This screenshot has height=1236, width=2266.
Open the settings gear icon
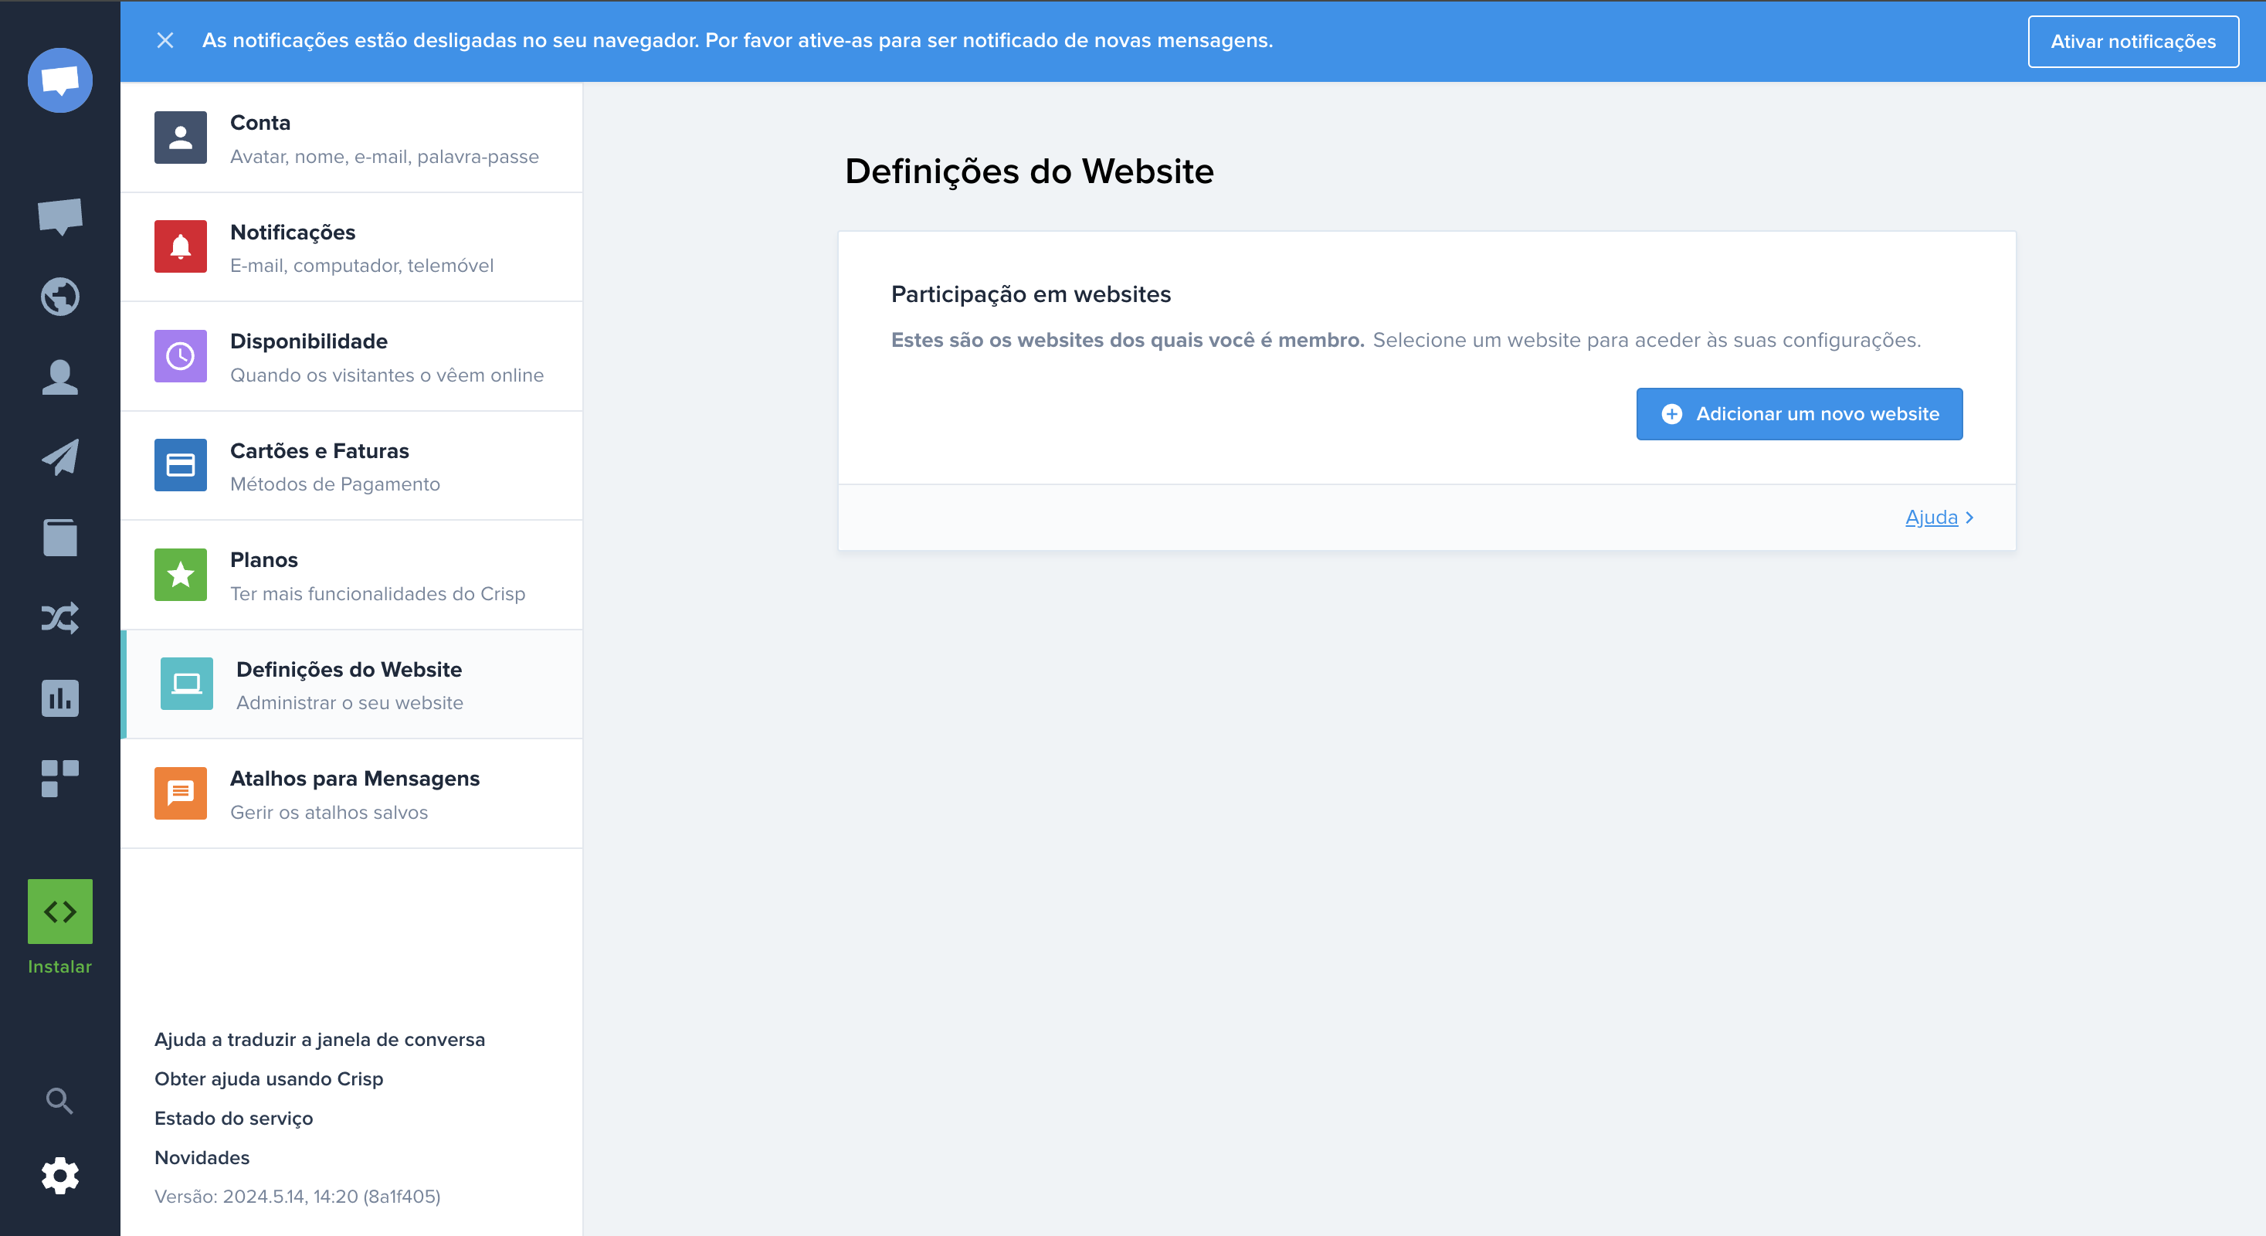tap(59, 1177)
